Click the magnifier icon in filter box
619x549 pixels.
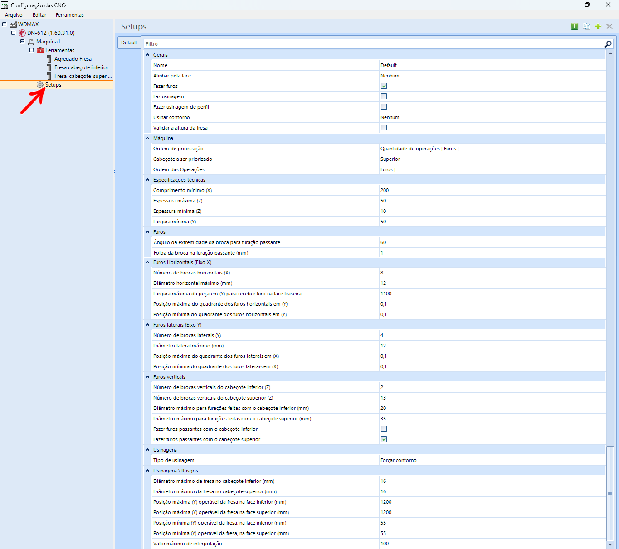[608, 44]
